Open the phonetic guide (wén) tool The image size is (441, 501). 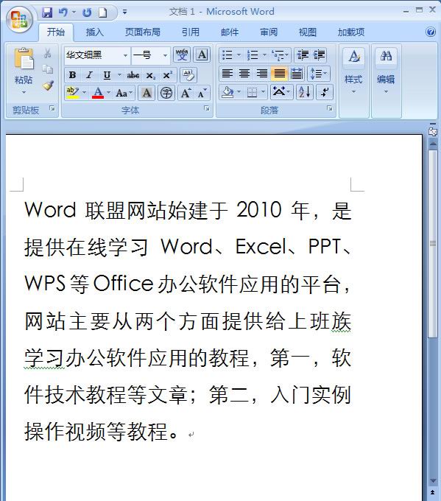(x=182, y=55)
